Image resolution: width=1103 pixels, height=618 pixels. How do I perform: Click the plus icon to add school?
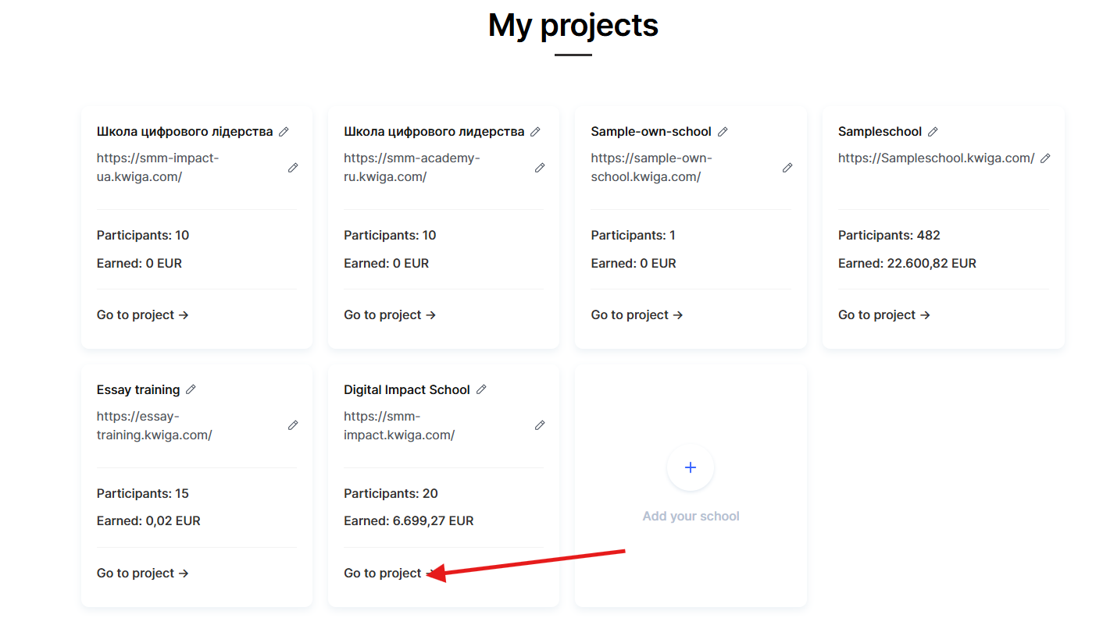(x=691, y=467)
